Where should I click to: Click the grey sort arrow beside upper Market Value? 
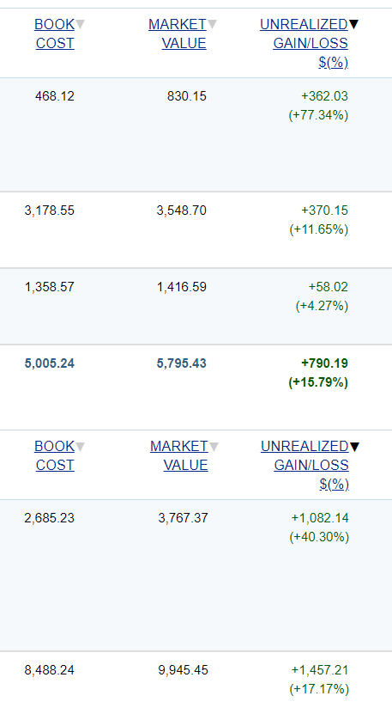212,24
